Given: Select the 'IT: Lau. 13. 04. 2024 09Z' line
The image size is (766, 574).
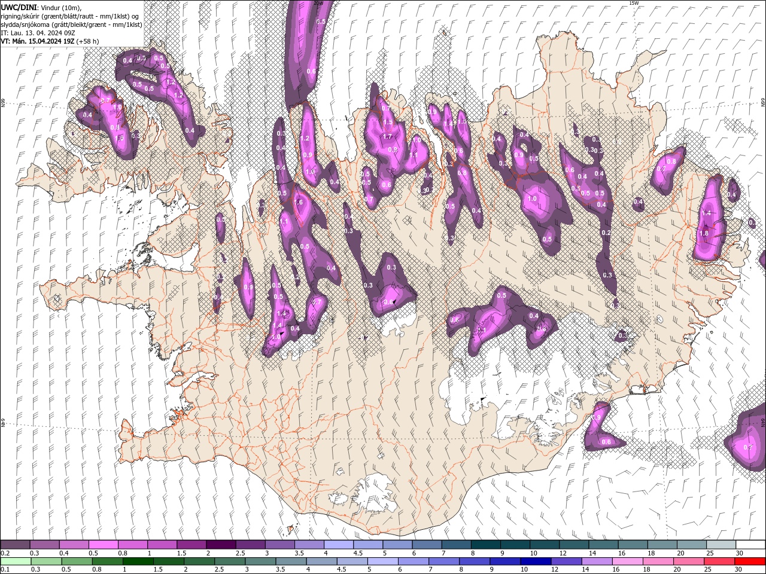Looking at the screenshot, I should tap(37, 33).
